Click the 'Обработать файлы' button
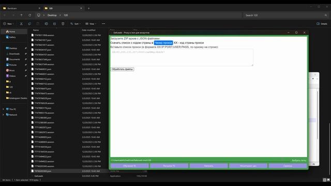The height and width of the screenshot is (186, 331). click(x=122, y=69)
